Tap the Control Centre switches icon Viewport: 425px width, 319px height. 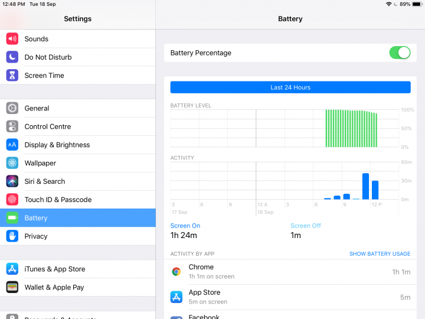[x=12, y=126]
